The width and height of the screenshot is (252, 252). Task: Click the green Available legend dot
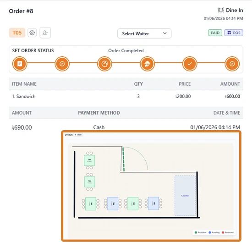pyautogui.click(x=196, y=232)
